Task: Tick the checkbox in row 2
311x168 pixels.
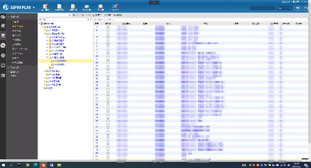Action: coord(108,30)
